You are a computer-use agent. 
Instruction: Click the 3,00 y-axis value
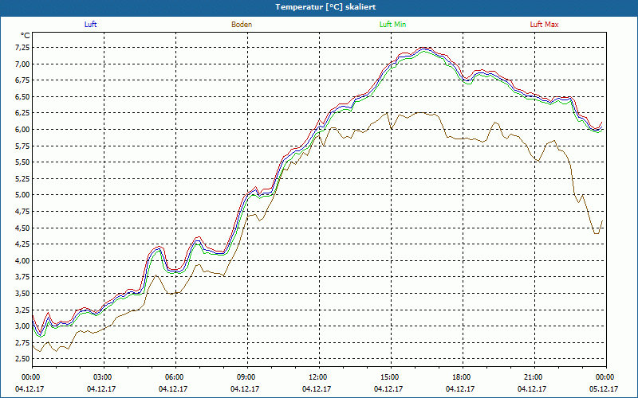click(x=22, y=326)
